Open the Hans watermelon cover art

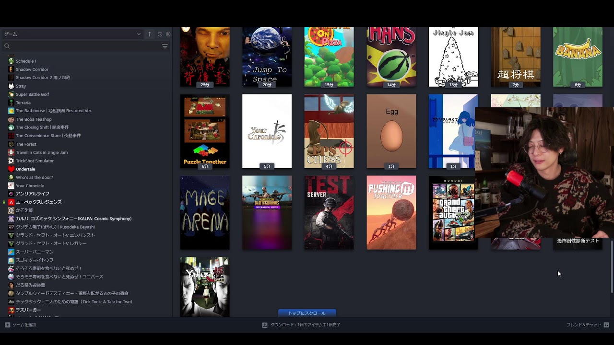391,57
